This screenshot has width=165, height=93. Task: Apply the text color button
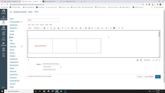coord(54,28)
